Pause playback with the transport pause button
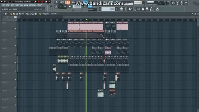 coord(61,7)
